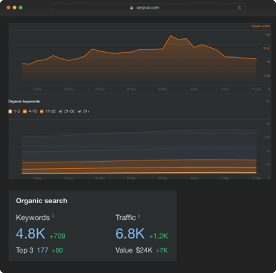Click the 30 Nov label on traffic chart
Screen dimensions: 276x273
[162, 89]
